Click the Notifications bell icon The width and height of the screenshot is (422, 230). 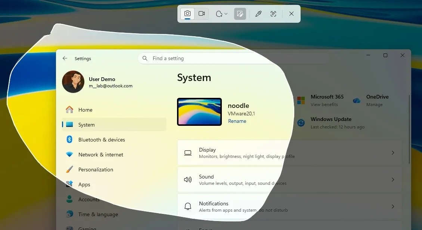click(188, 206)
